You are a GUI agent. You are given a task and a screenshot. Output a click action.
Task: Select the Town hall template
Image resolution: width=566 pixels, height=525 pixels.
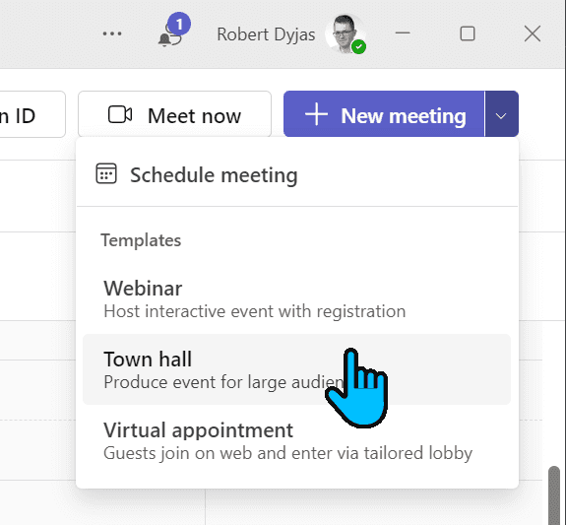[297, 369]
